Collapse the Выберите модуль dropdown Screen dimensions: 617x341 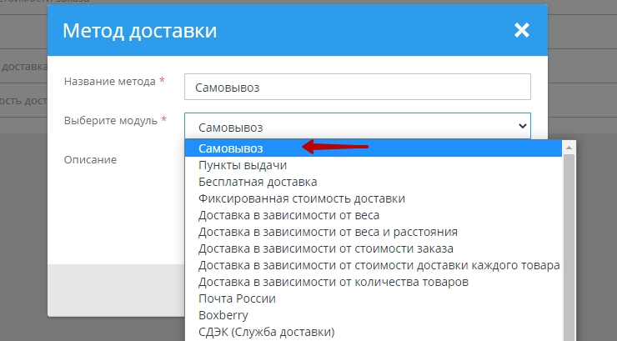(x=357, y=126)
